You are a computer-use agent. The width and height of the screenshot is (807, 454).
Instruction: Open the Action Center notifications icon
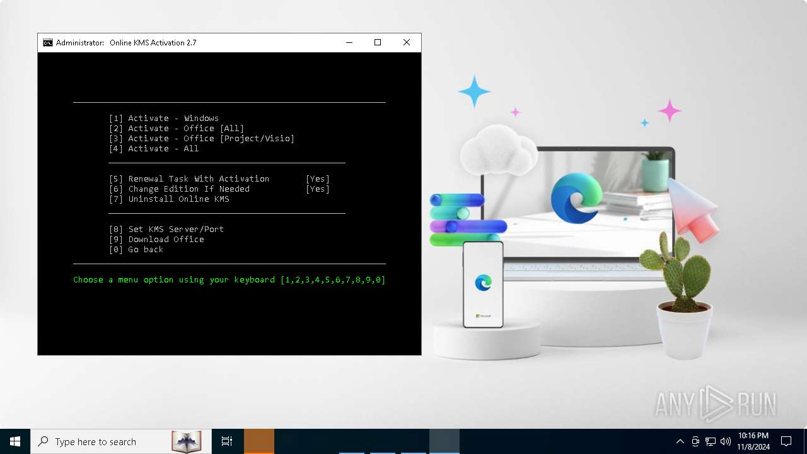pyautogui.click(x=786, y=441)
